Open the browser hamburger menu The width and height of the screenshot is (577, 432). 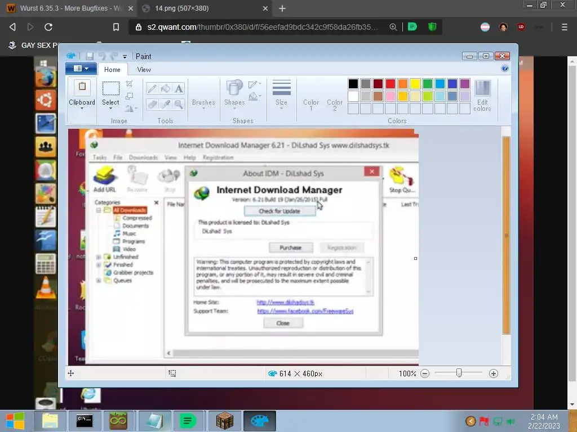[564, 27]
